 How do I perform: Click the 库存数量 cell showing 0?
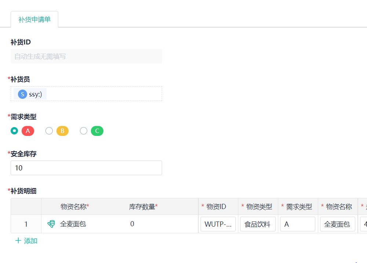click(132, 224)
